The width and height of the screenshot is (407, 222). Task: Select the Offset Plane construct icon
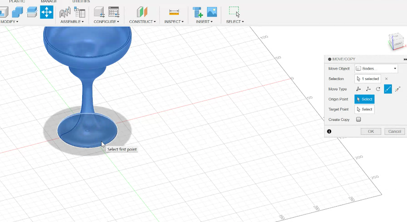pyautogui.click(x=142, y=12)
